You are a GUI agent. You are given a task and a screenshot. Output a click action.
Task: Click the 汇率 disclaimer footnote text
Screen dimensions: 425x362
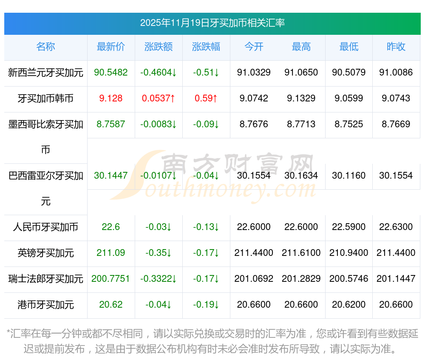point(212,341)
